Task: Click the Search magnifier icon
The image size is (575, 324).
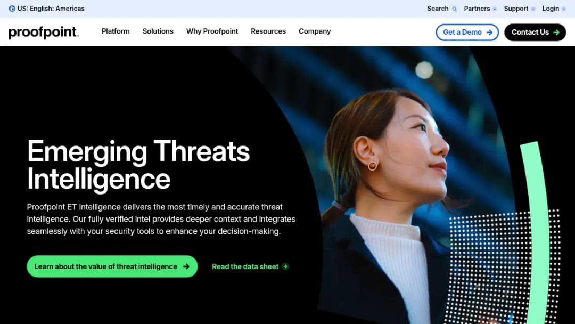Action: (454, 9)
